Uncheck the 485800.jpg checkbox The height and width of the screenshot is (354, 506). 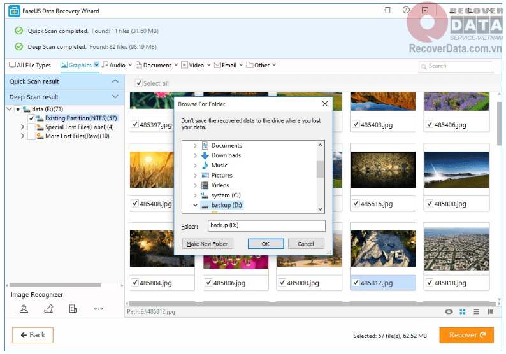[429, 204]
